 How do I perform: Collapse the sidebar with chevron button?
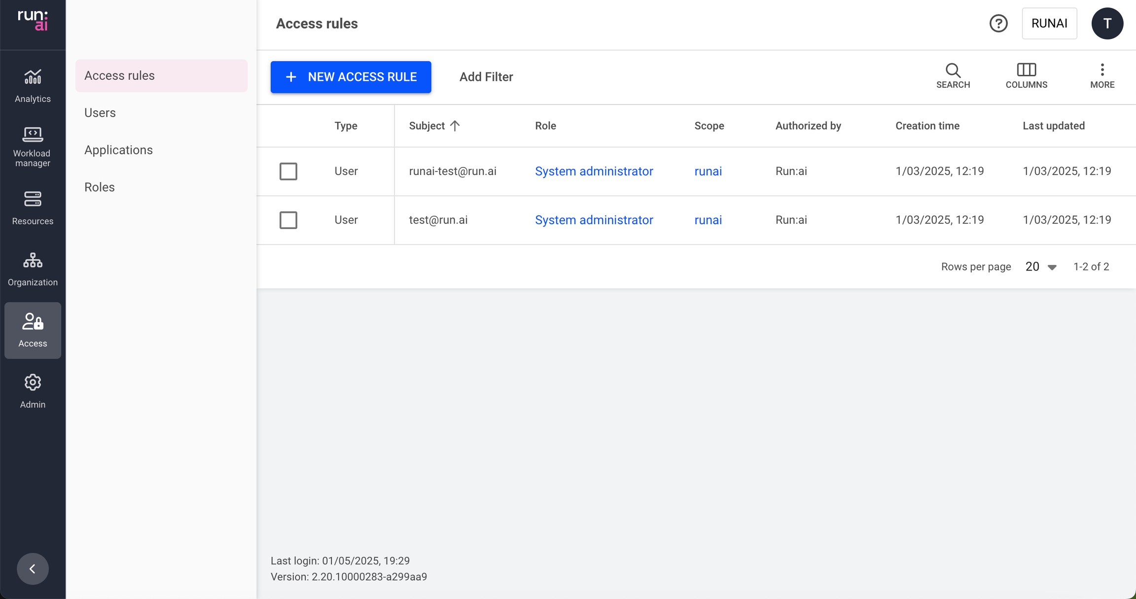[x=33, y=569]
